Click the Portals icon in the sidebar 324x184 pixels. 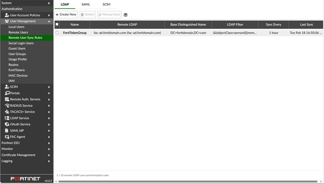click(x=7, y=93)
